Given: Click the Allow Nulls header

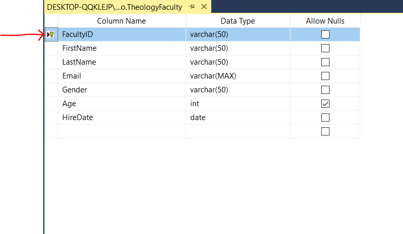Looking at the screenshot, I should click(325, 21).
